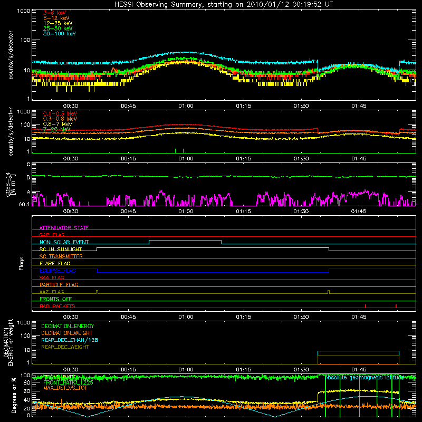Click the DECIMATION ENERGY or weight axis label
422x422 pixels.
8,342
